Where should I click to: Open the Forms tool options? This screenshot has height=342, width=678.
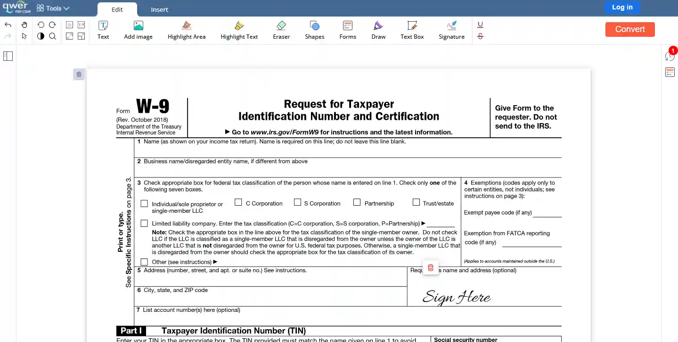[348, 30]
